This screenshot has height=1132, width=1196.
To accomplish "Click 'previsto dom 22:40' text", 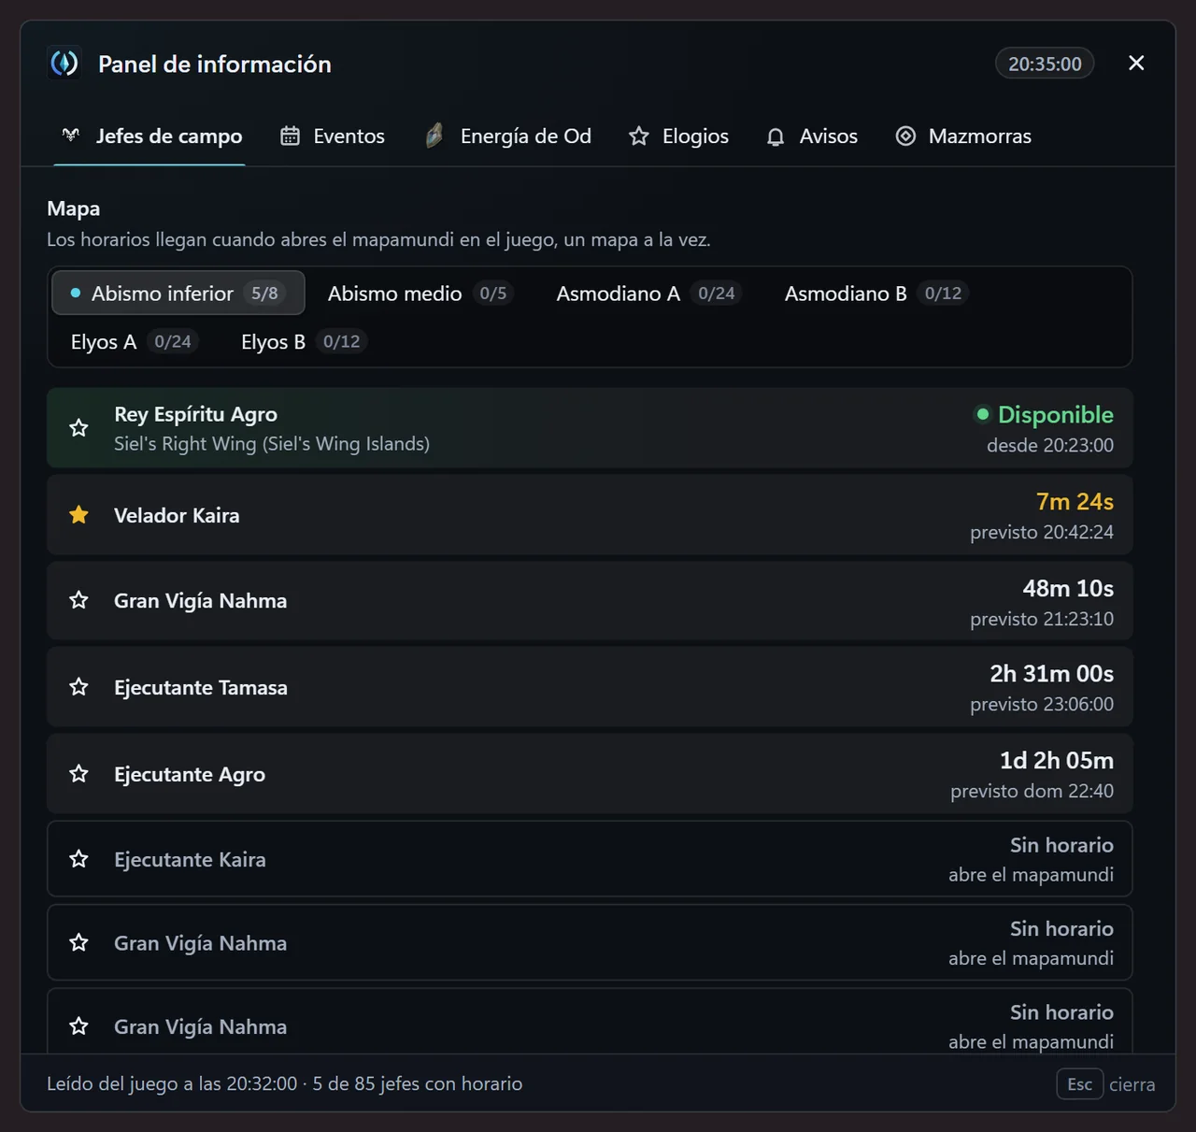I will pyautogui.click(x=1032, y=791).
